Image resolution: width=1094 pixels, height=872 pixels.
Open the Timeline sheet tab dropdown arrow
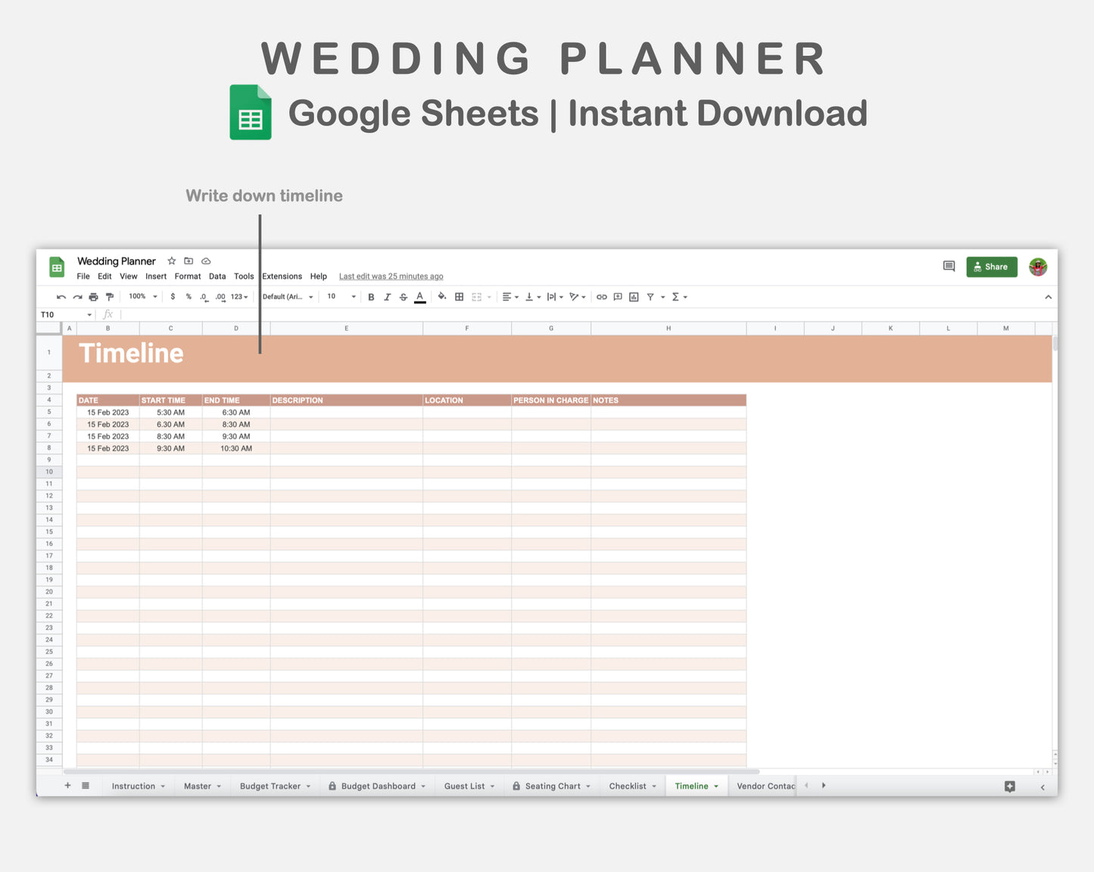[x=716, y=786]
